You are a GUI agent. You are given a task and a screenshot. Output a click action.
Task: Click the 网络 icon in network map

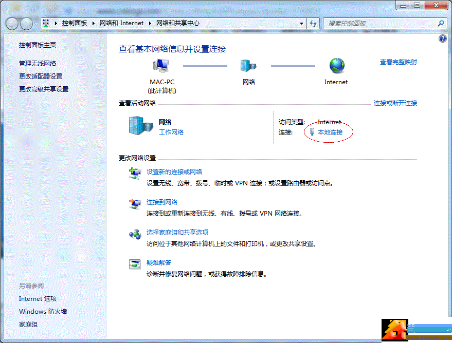(248, 66)
